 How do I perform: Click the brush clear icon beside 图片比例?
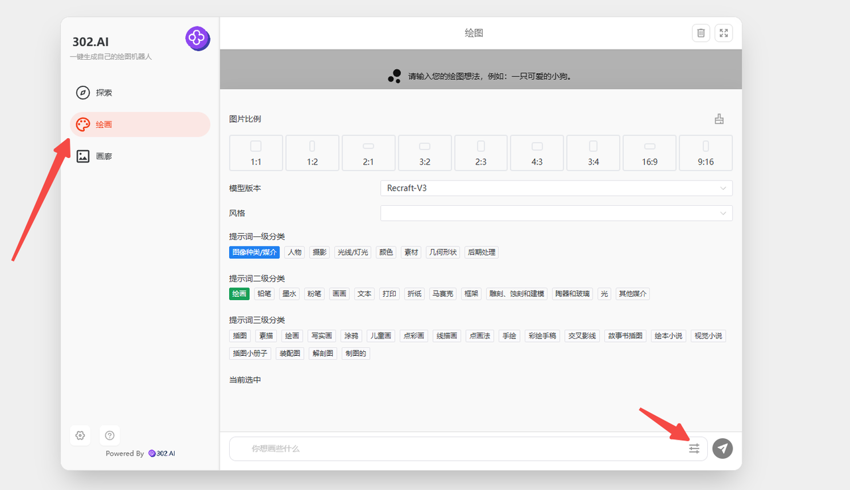tap(719, 120)
